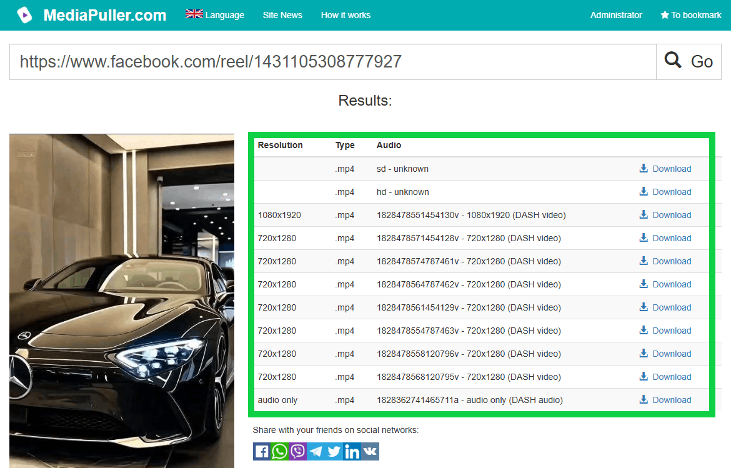Download the 1080x1920 DASH video
The image size is (731, 468).
(x=665, y=215)
